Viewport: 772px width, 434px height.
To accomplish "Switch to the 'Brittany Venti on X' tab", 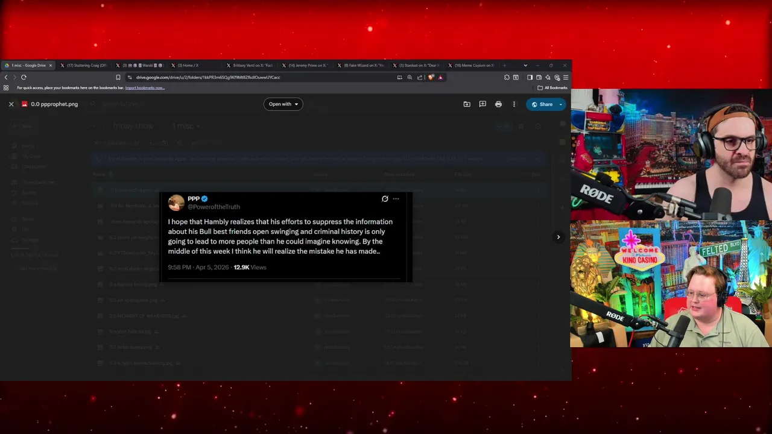I will click(x=250, y=65).
